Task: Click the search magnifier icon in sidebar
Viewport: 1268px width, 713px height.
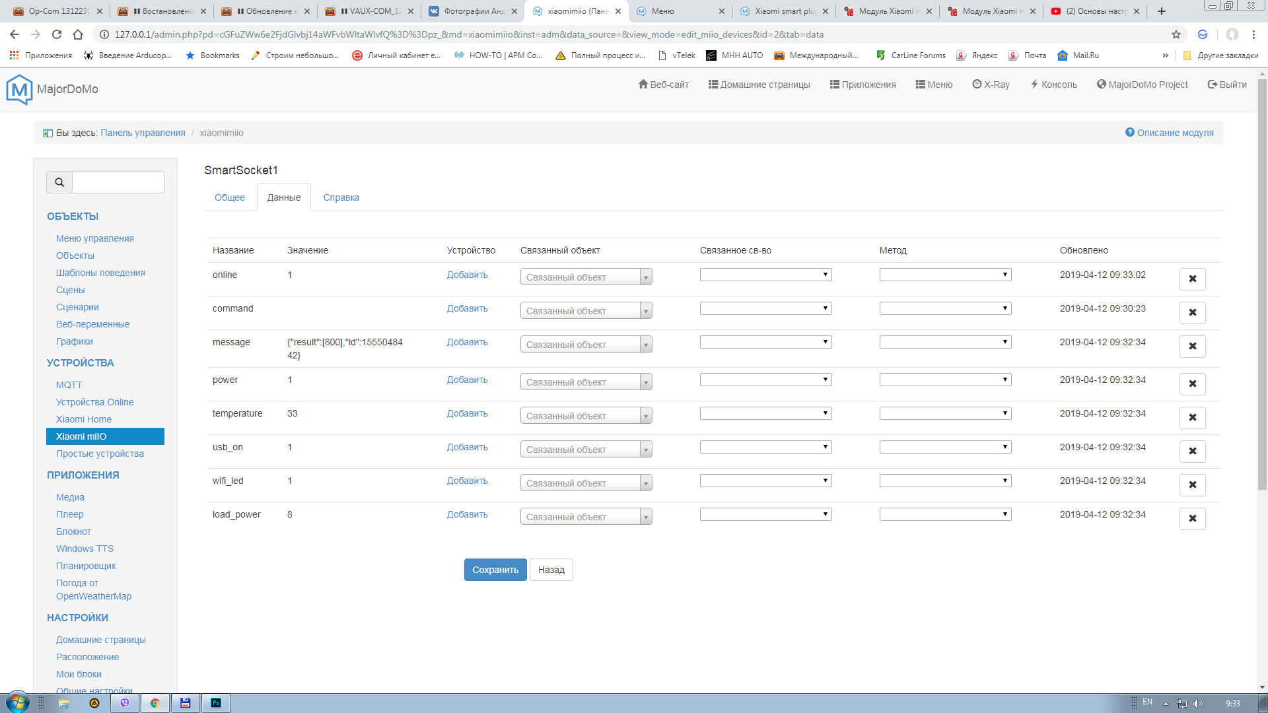Action: coord(59,182)
